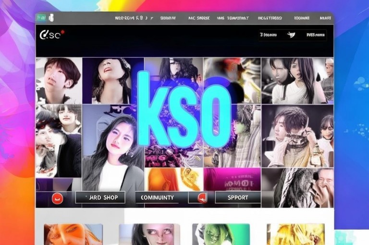This screenshot has width=369, height=245.
Task: Open the orange tile below the KSO title
Action: click(x=173, y=179)
